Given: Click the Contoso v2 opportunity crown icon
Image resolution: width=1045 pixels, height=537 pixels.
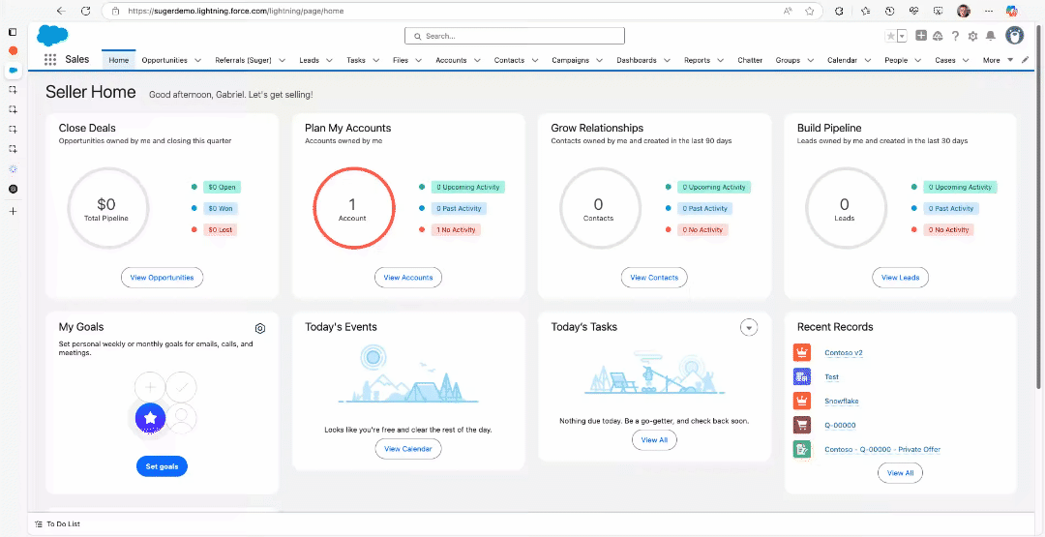Looking at the screenshot, I should (x=802, y=352).
